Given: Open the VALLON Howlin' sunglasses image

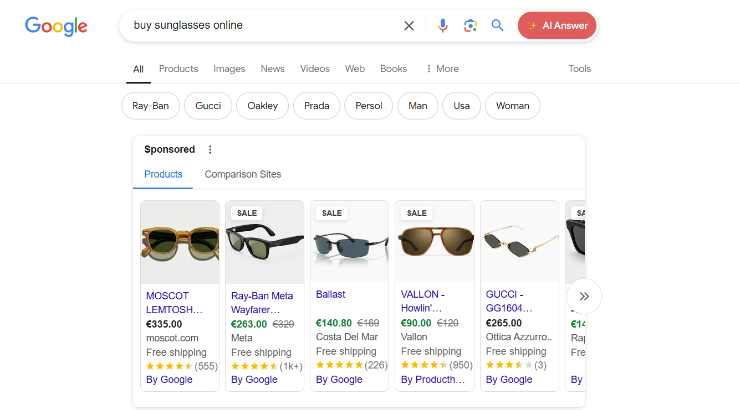Looking at the screenshot, I should click(x=435, y=242).
